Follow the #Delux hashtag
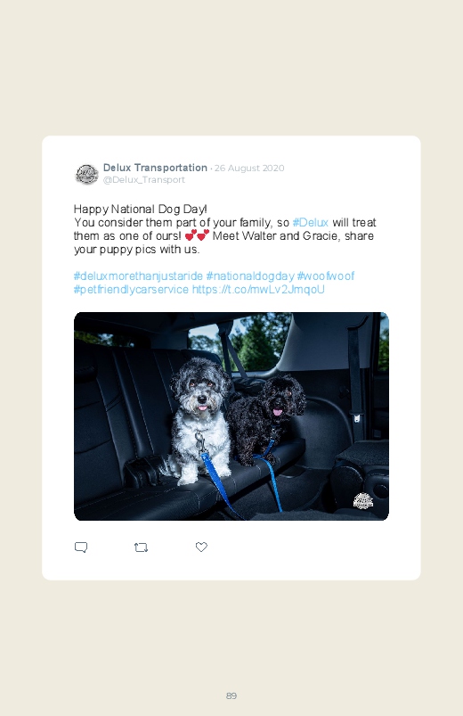 [310, 222]
